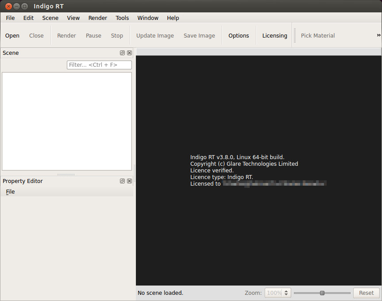
Task: Open the Licensing dialog from toolbar
Action: (274, 36)
